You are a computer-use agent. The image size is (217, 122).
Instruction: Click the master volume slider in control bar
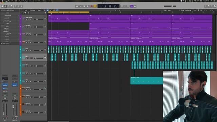(170, 6)
